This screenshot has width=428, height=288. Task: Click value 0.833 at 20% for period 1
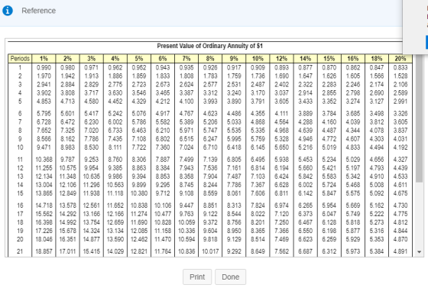(400, 68)
